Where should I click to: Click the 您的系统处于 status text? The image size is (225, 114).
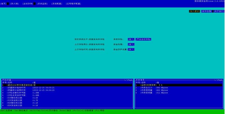[89, 39]
